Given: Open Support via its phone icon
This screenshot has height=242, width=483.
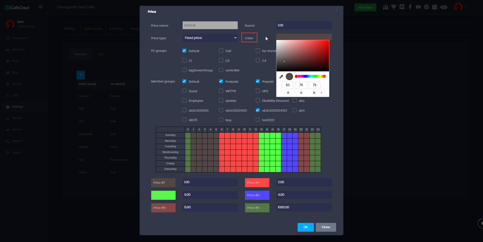Looking at the screenshot, I should click(8, 141).
